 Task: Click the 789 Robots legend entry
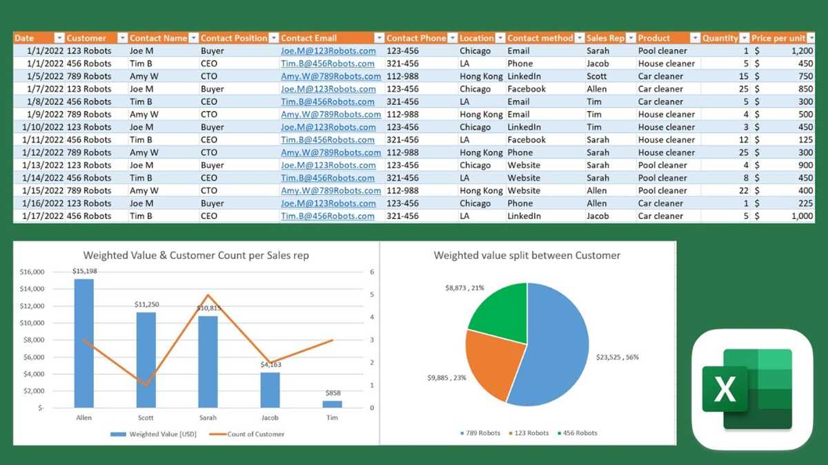(x=480, y=433)
